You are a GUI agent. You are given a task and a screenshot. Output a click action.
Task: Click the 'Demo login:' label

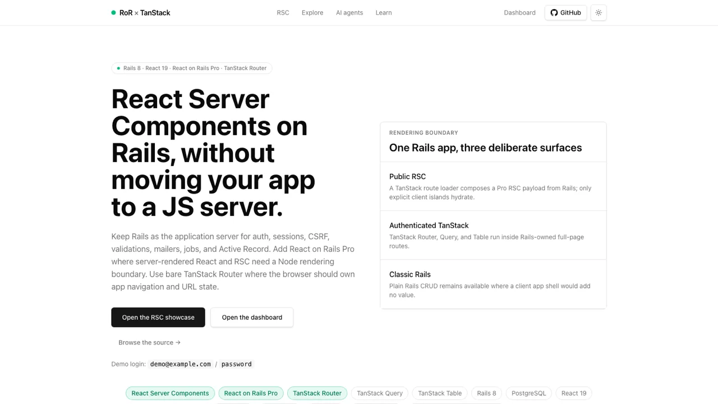click(x=128, y=364)
